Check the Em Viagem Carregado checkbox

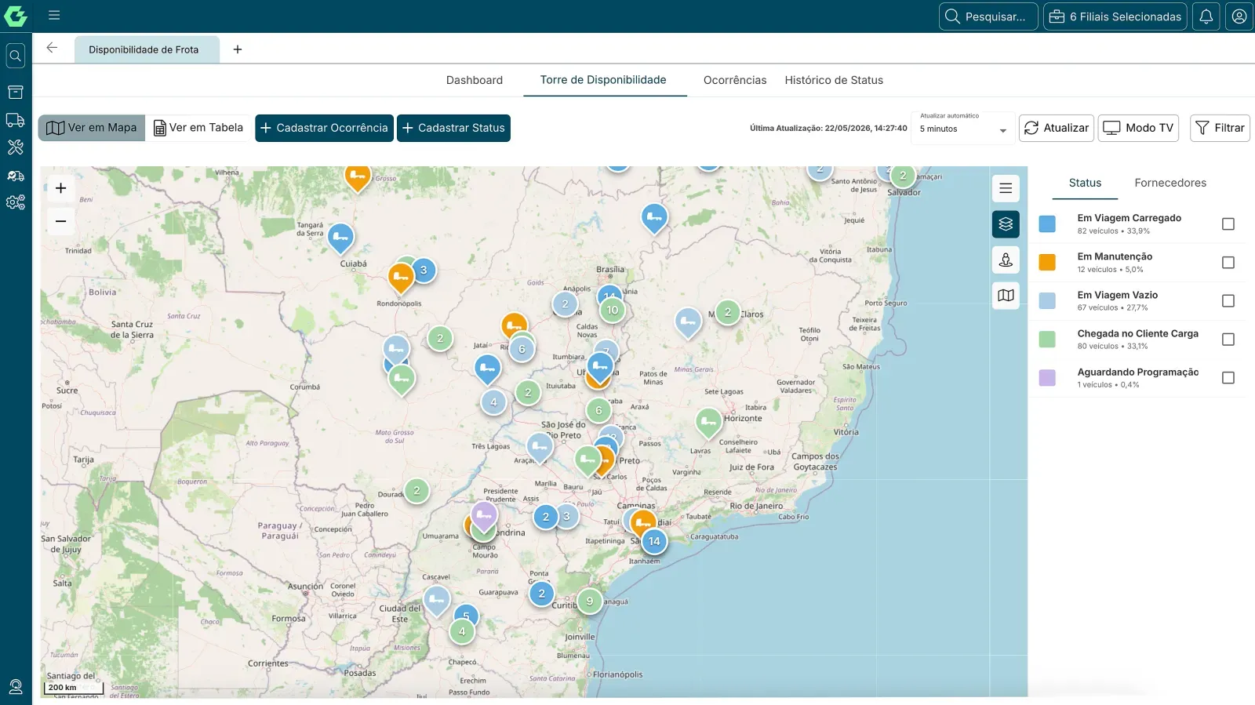[x=1228, y=224]
